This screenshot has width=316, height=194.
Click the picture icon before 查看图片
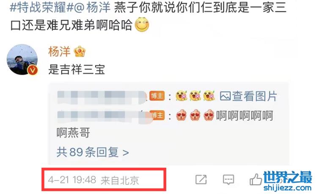[x=225, y=96]
